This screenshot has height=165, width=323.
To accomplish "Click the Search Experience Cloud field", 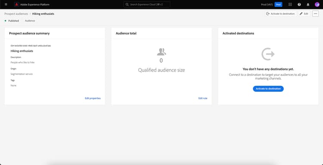I will pyautogui.click(x=147, y=4).
